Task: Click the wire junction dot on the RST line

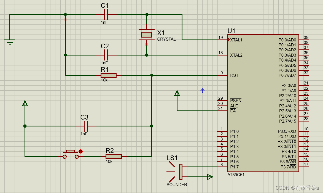Action: (x=152, y=75)
